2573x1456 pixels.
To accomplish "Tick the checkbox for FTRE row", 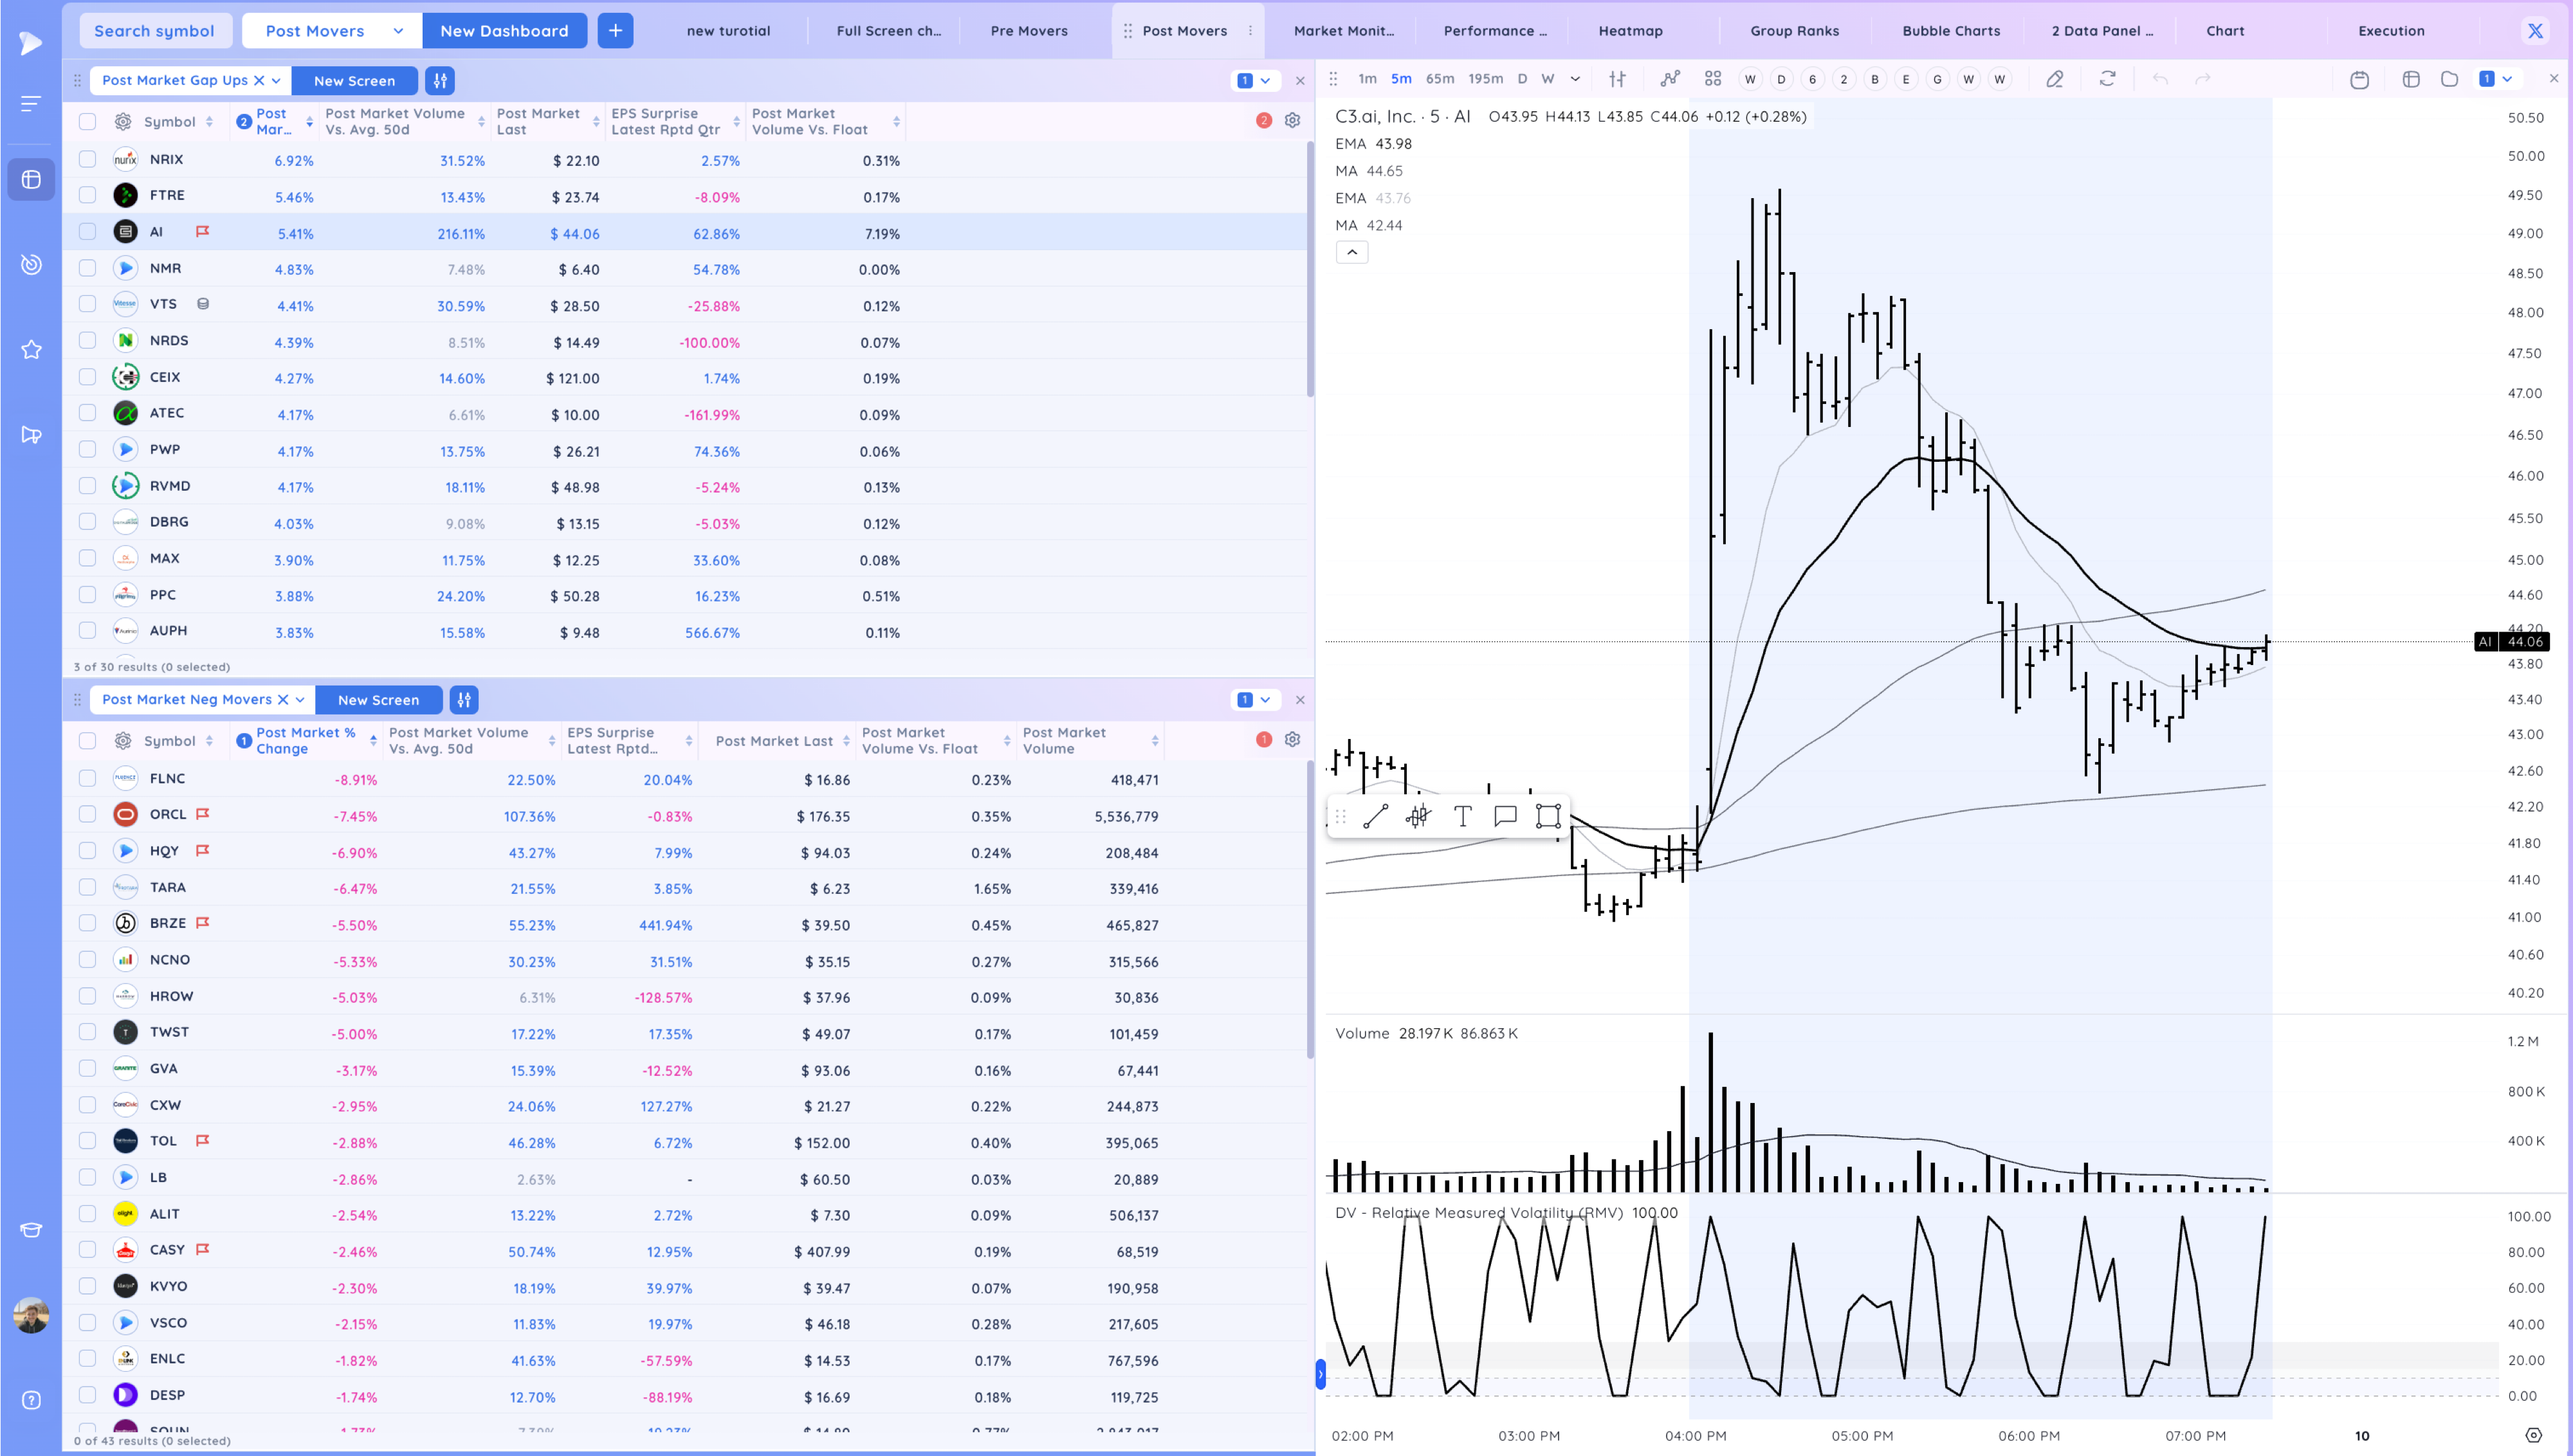I will (88, 195).
